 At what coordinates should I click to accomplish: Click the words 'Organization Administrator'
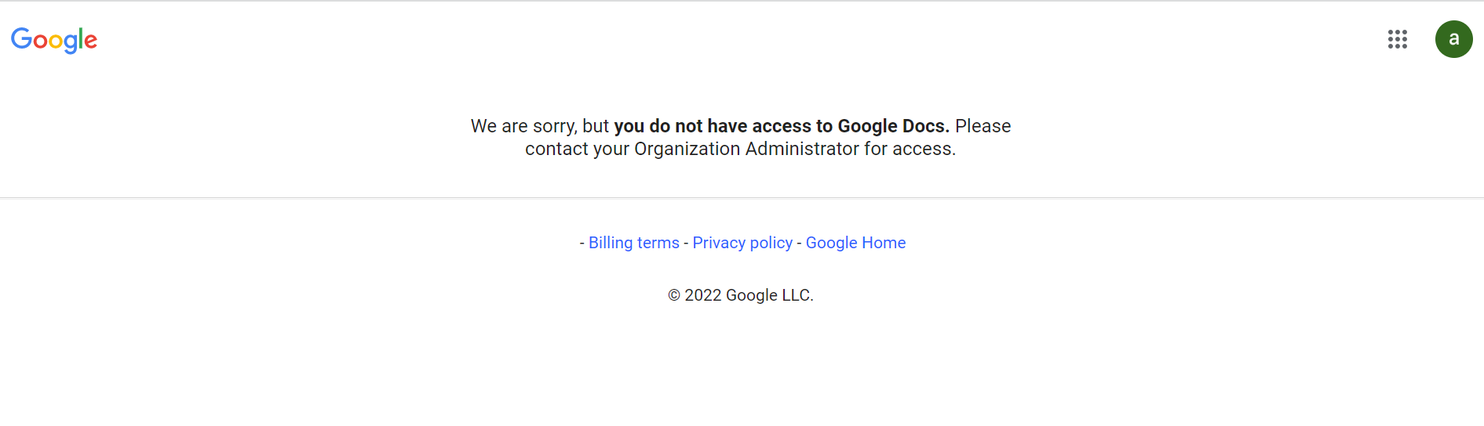click(x=746, y=149)
